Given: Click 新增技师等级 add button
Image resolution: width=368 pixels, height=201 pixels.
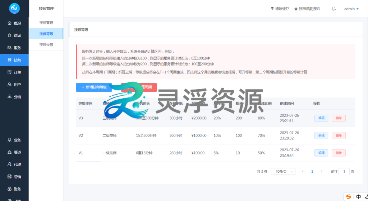Looking at the screenshot, I should pos(94,87).
